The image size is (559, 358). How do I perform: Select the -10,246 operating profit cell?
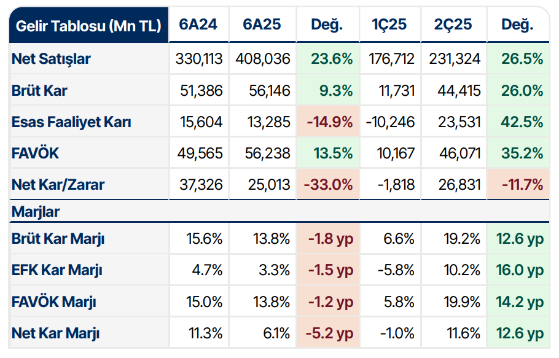point(391,122)
